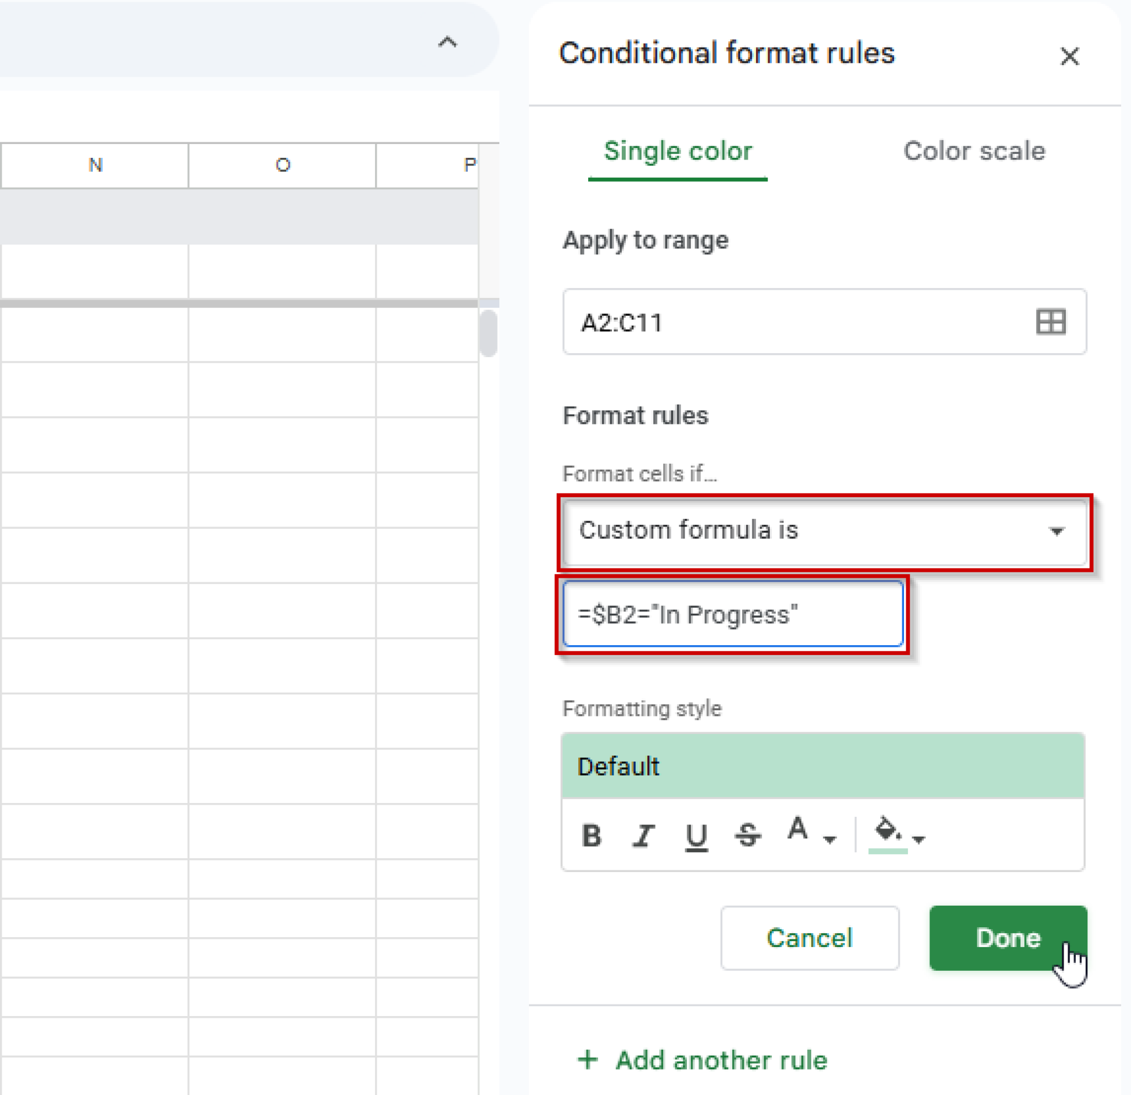Close the Conditional format rules panel
The width and height of the screenshot is (1131, 1095).
coord(1070,56)
